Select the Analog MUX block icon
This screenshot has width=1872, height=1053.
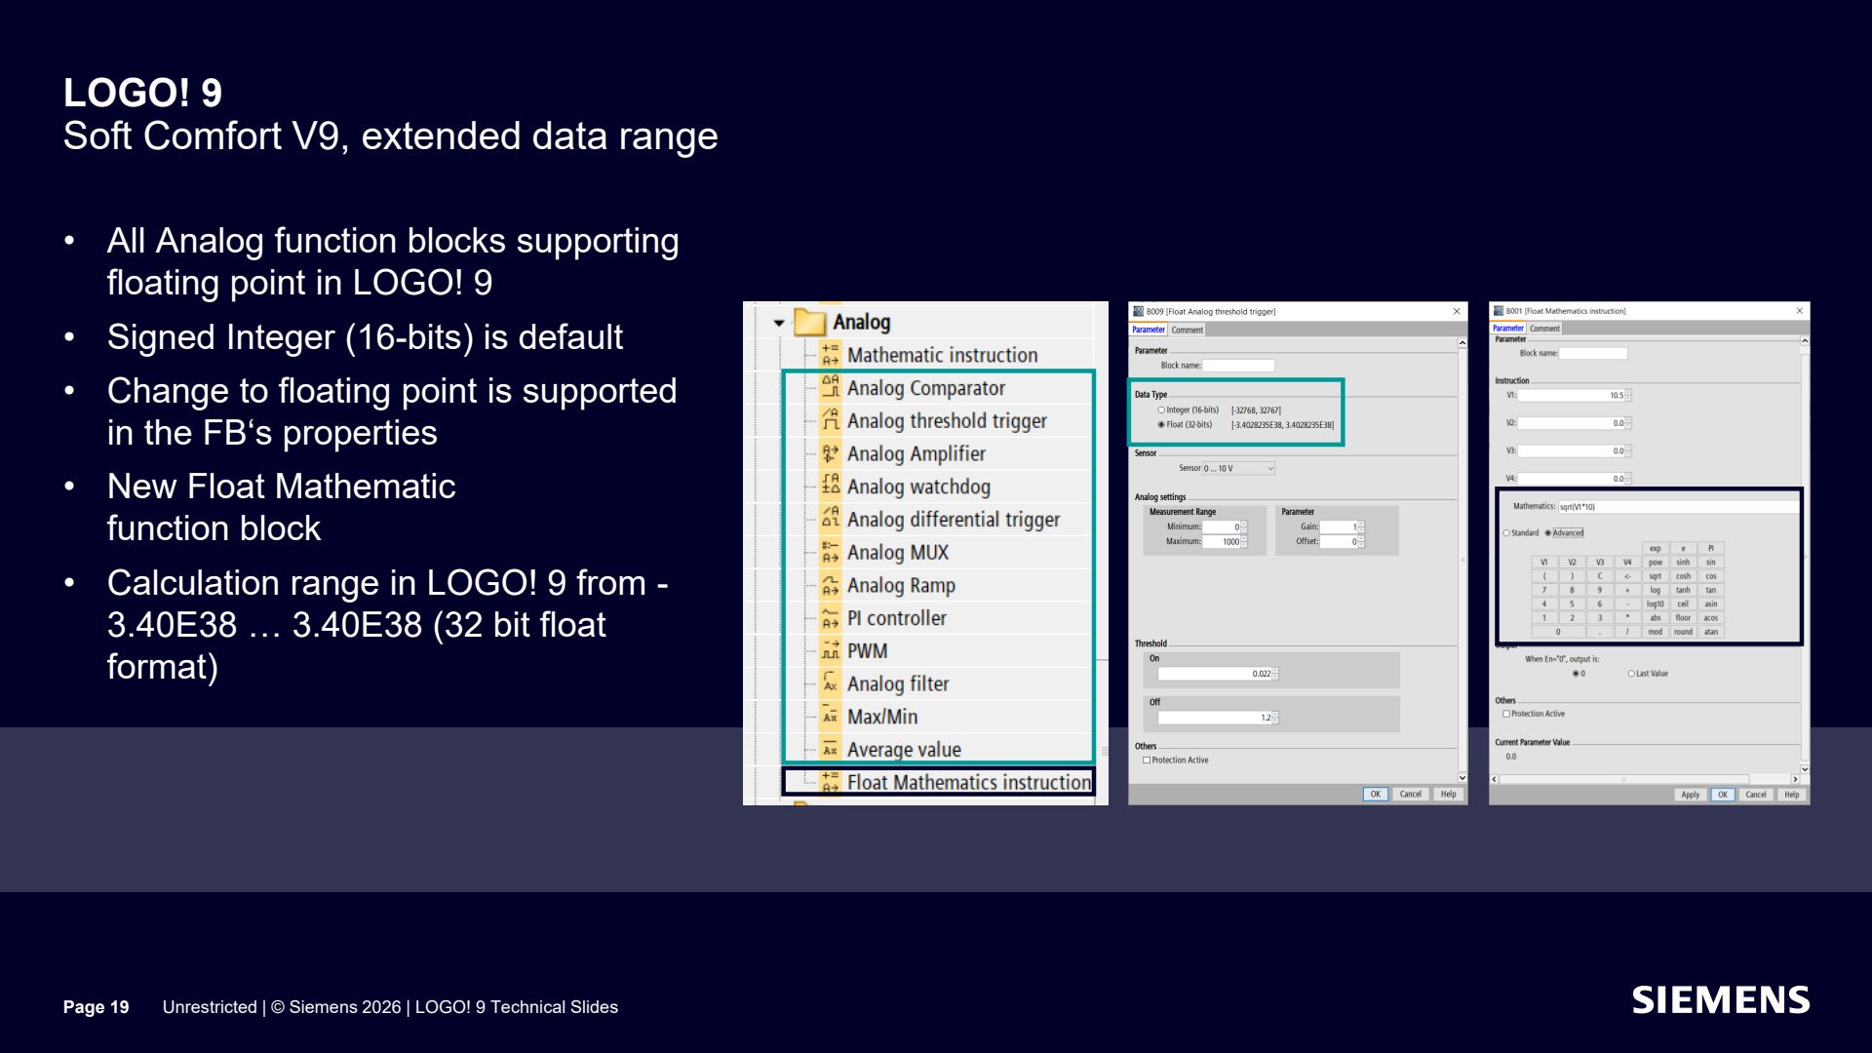[x=830, y=552]
